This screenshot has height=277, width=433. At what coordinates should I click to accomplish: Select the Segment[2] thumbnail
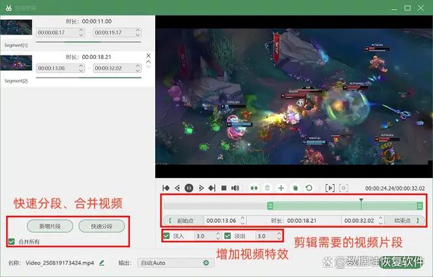click(16, 63)
